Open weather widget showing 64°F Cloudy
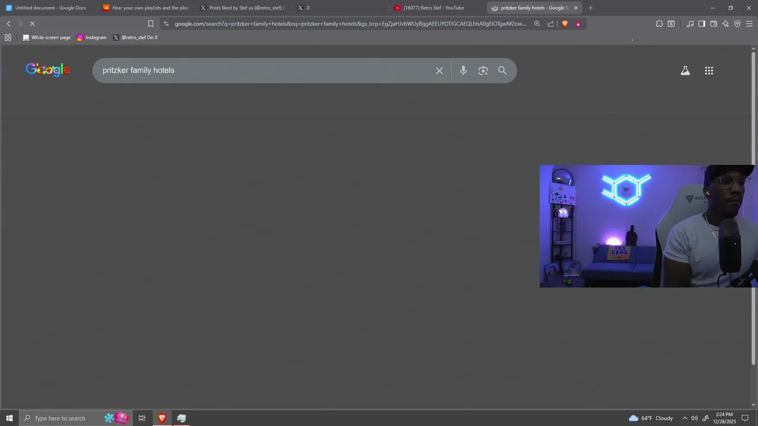Screen dimensions: 758x426 coord(650,418)
